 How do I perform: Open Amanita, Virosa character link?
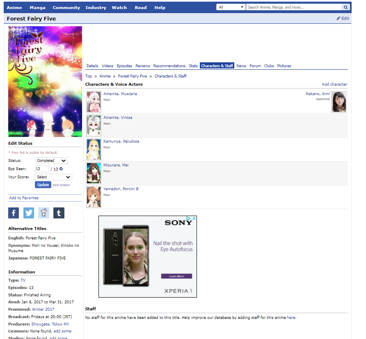tap(118, 118)
